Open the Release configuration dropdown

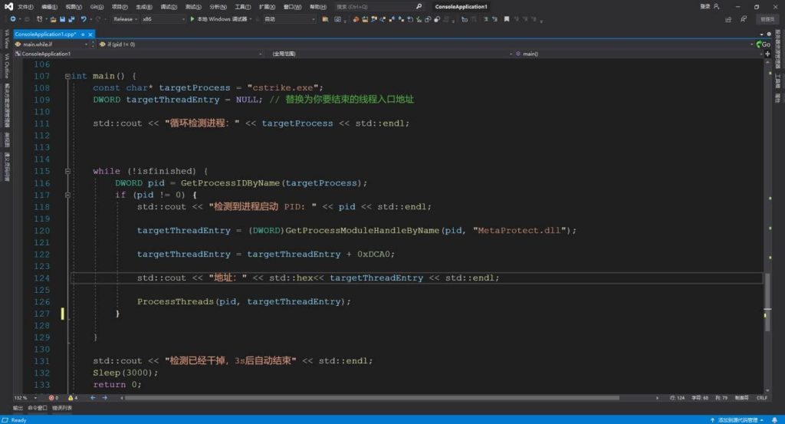(124, 18)
